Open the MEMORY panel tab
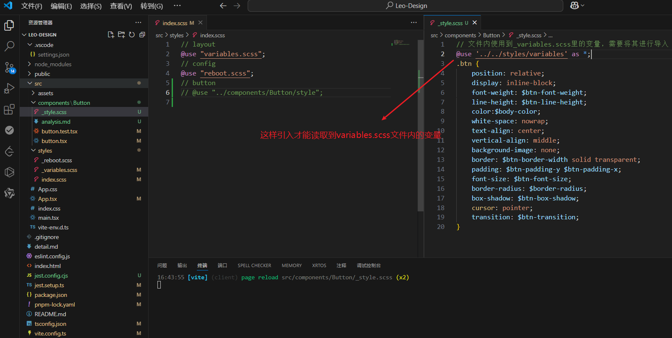672x338 pixels. click(x=292, y=265)
